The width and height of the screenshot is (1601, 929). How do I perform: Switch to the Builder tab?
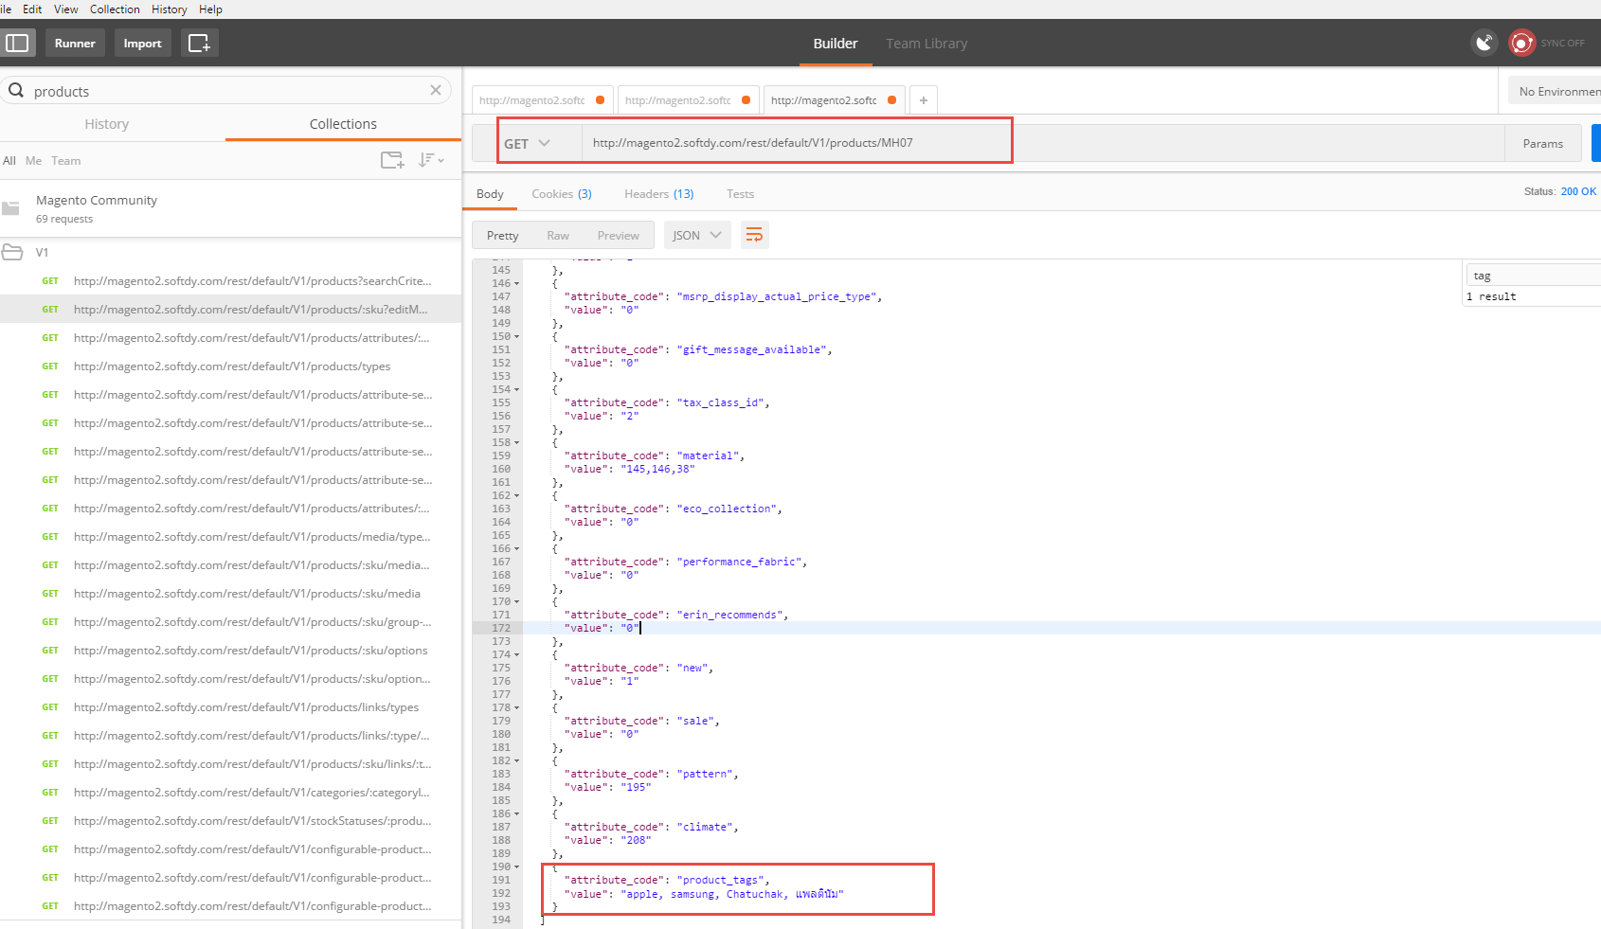pyautogui.click(x=836, y=43)
